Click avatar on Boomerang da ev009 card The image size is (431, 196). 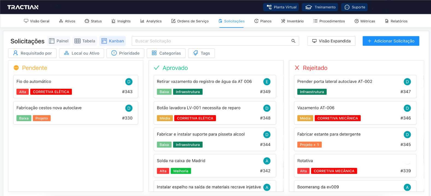pyautogui.click(x=407, y=187)
